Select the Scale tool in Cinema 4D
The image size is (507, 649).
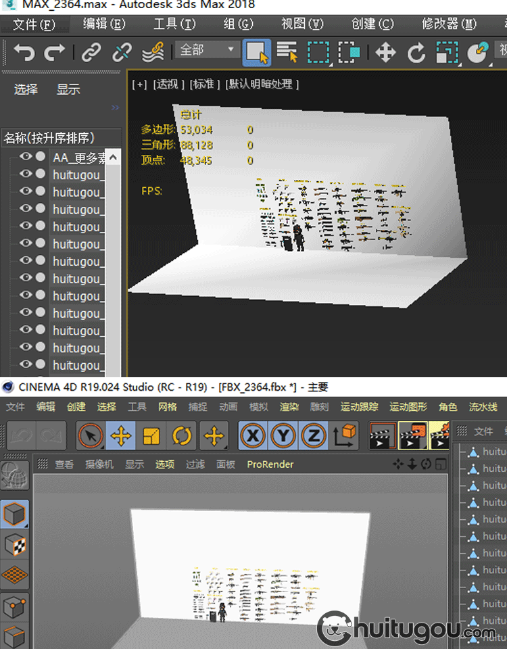(151, 436)
